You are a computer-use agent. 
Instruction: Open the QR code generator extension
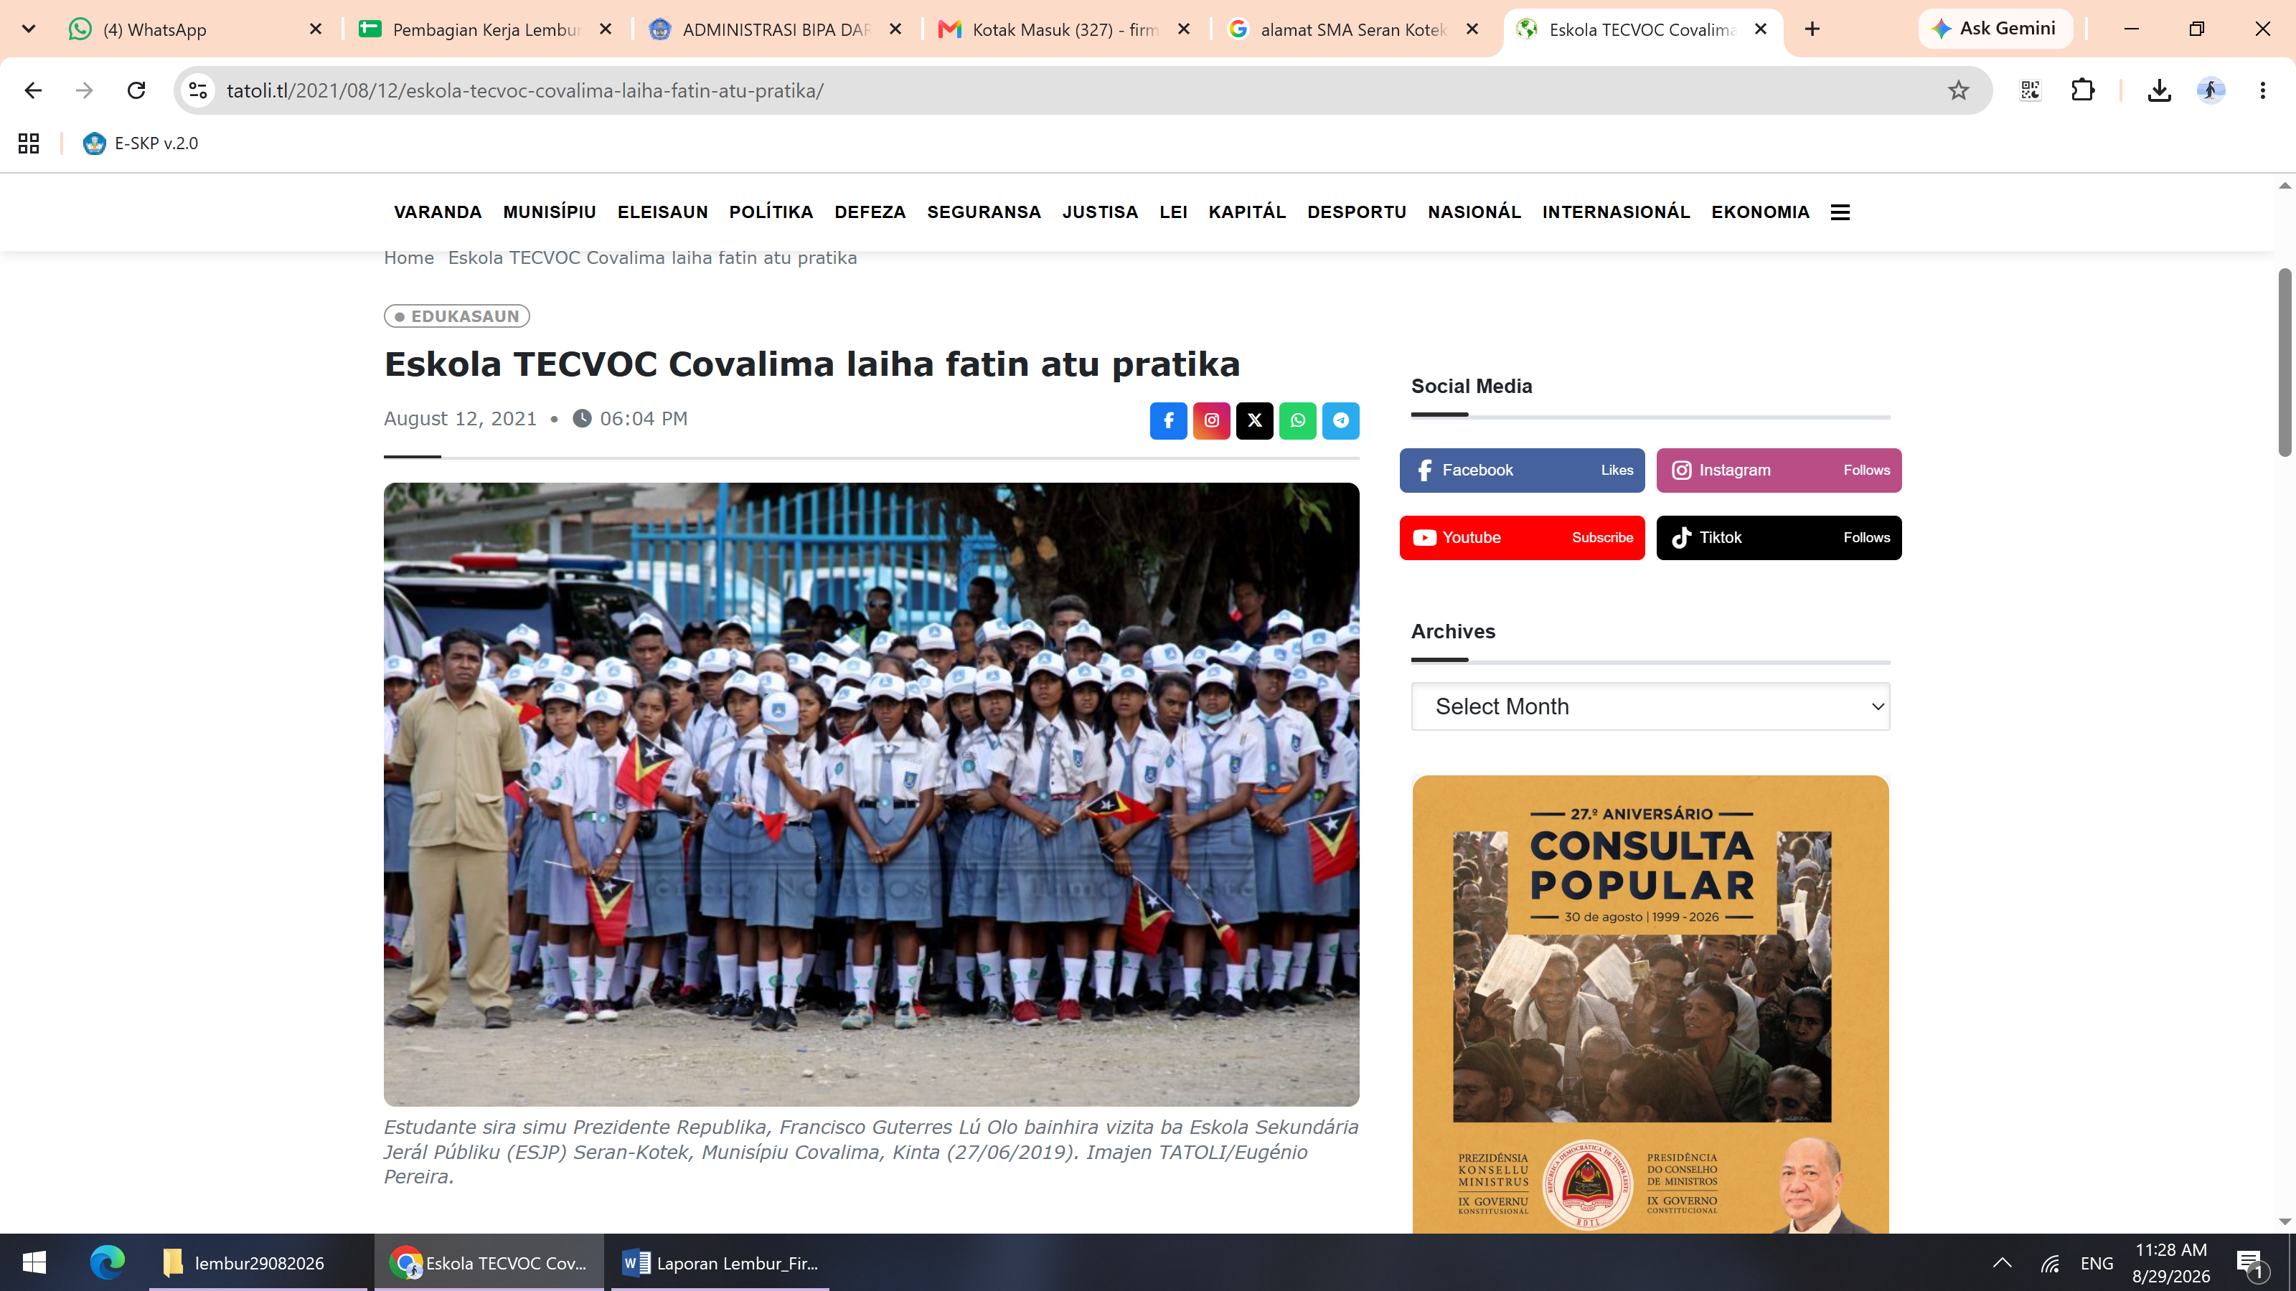click(x=2030, y=90)
